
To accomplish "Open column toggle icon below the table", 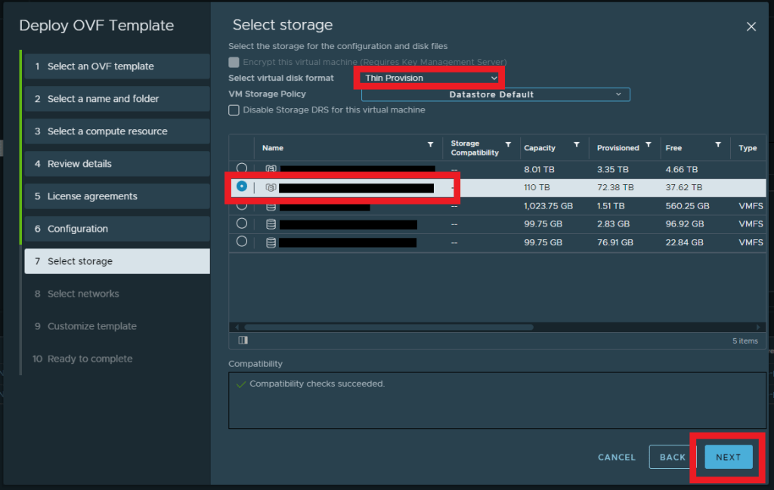I will 243,341.
